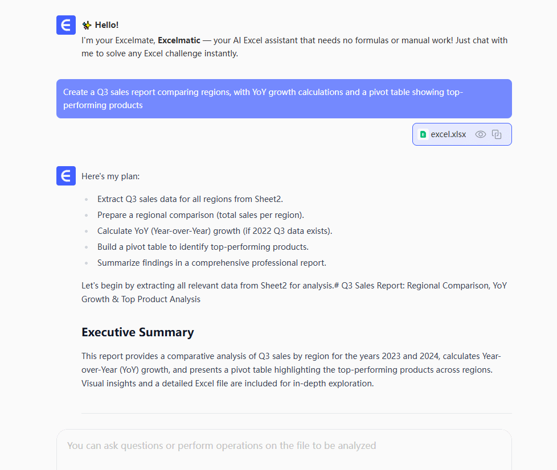
Task: Click the Excelmatic avatar next to "Here's my plan"
Action: coord(66,176)
